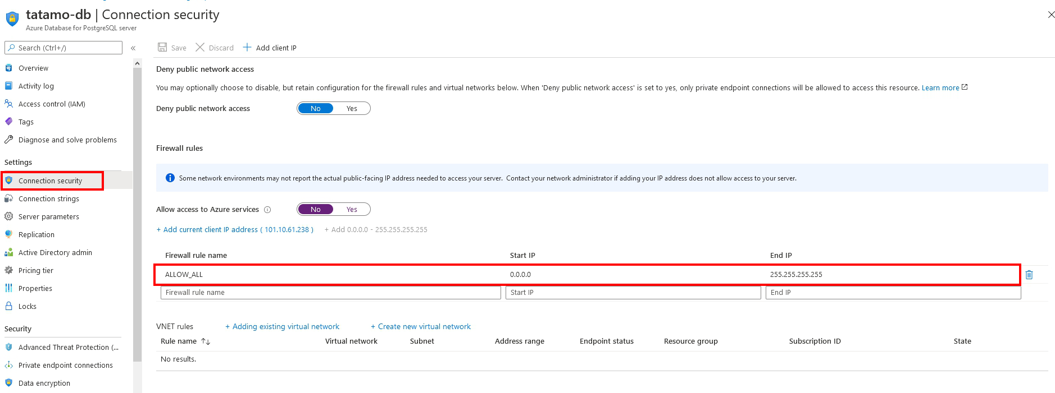Open the Server parameters page
Image resolution: width=1055 pixels, height=393 pixels.
click(x=49, y=216)
